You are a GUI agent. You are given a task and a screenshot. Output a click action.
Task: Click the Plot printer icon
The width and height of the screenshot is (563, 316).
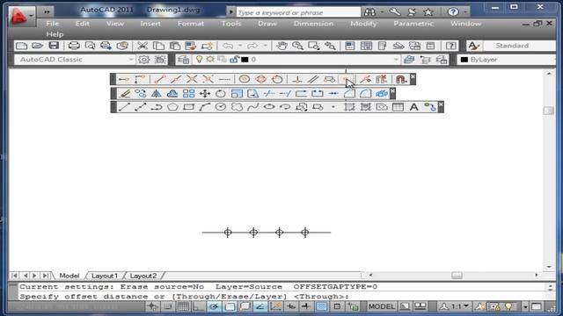pyautogui.click(x=74, y=46)
